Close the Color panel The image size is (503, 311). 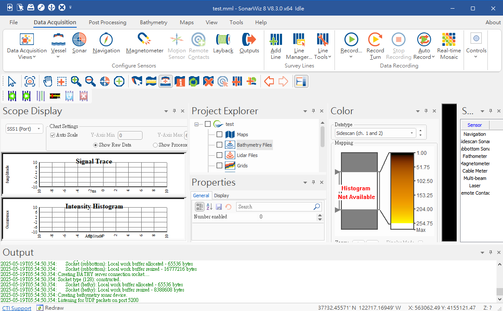pyautogui.click(x=435, y=111)
